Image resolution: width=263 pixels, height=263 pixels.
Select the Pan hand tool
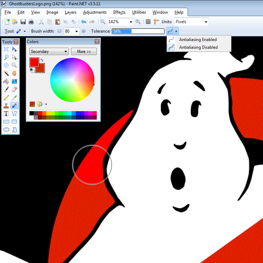[x=14, y=73]
